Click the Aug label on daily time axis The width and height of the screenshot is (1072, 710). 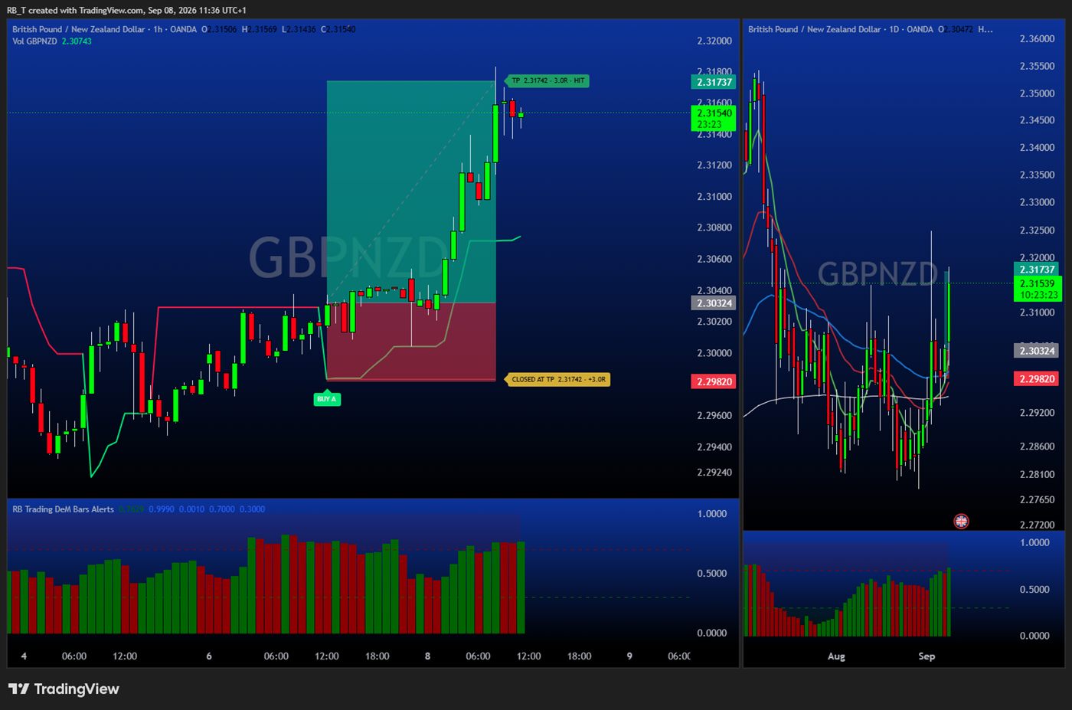click(836, 656)
